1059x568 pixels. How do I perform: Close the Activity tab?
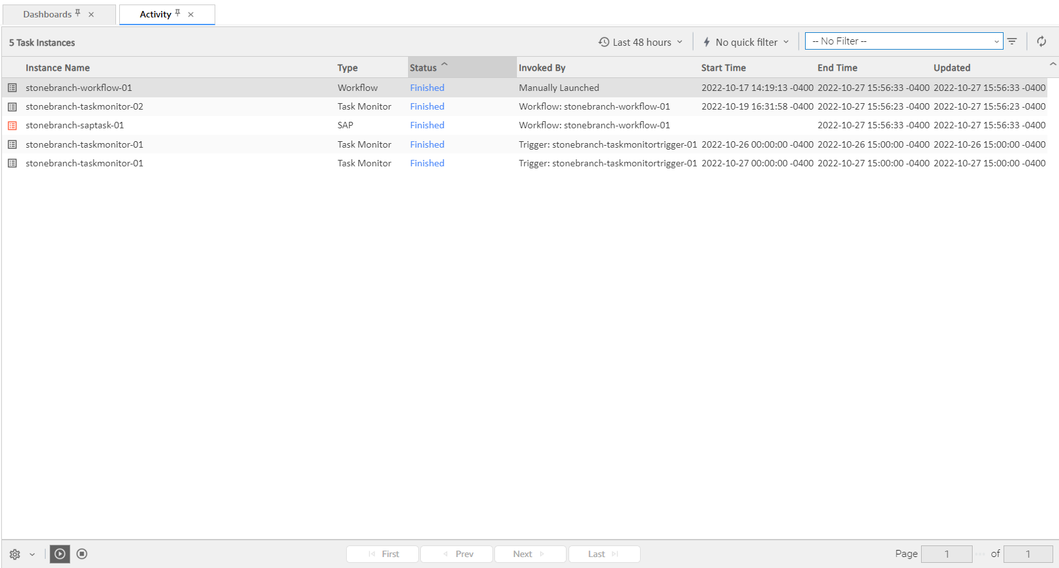click(x=191, y=15)
